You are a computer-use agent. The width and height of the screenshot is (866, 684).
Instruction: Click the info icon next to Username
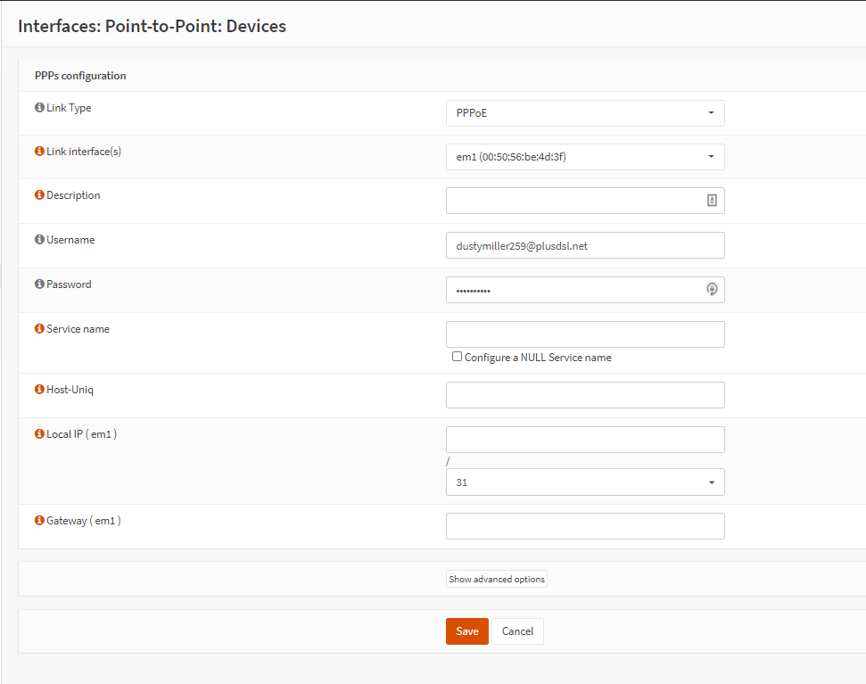pyautogui.click(x=39, y=239)
